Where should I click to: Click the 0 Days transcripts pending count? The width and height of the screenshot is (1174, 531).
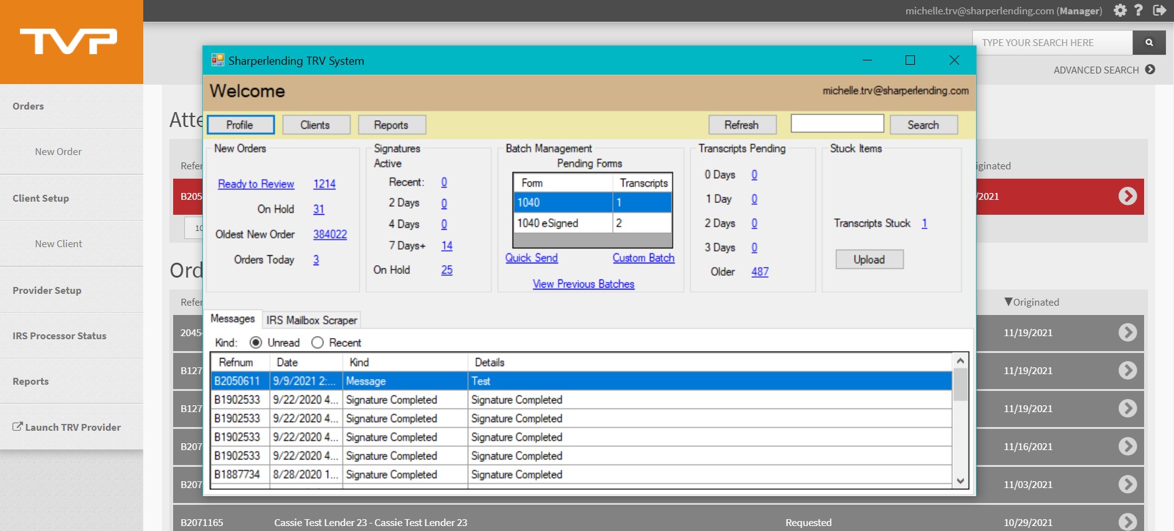coord(754,174)
